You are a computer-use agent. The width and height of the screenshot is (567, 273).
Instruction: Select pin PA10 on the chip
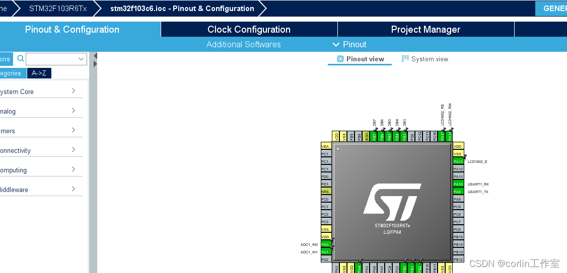coord(458,184)
